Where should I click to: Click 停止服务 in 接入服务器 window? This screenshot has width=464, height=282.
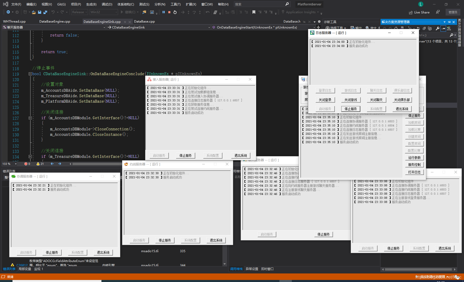tap(185, 156)
